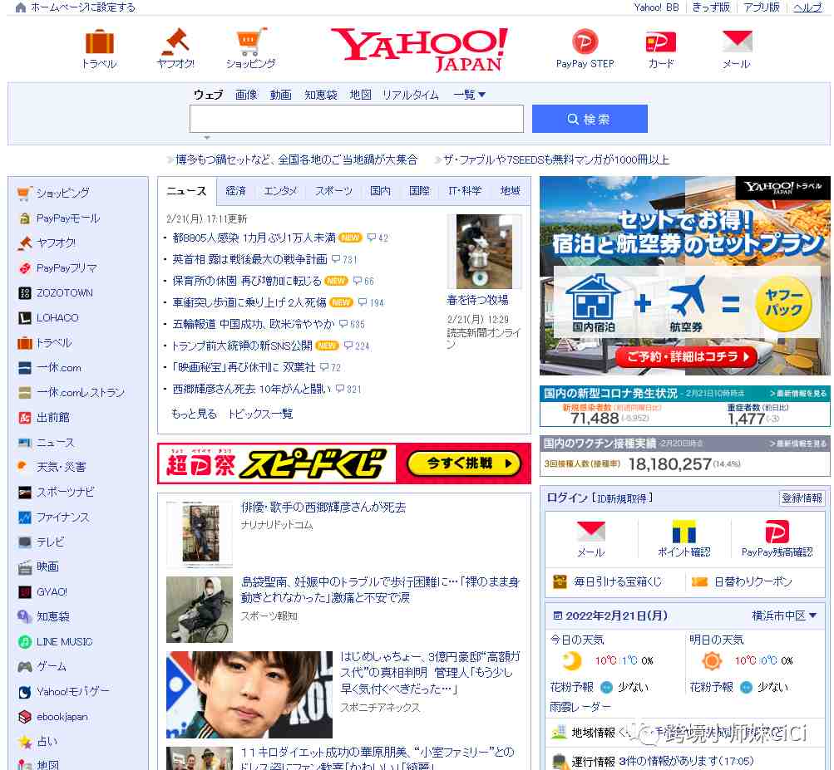Select 画像 search category

(x=246, y=95)
